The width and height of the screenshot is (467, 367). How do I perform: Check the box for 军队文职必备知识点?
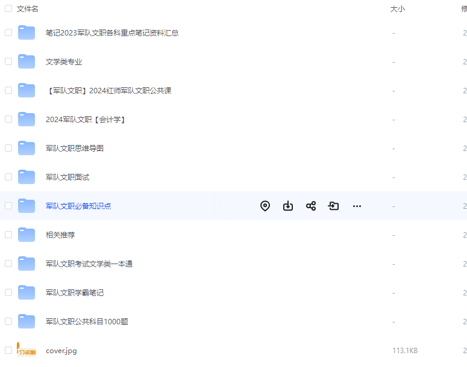tap(8, 206)
